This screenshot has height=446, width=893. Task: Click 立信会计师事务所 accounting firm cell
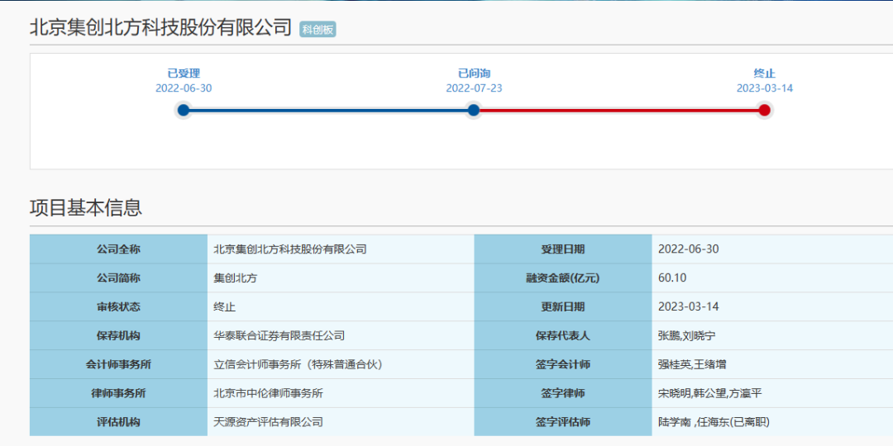[298, 364]
